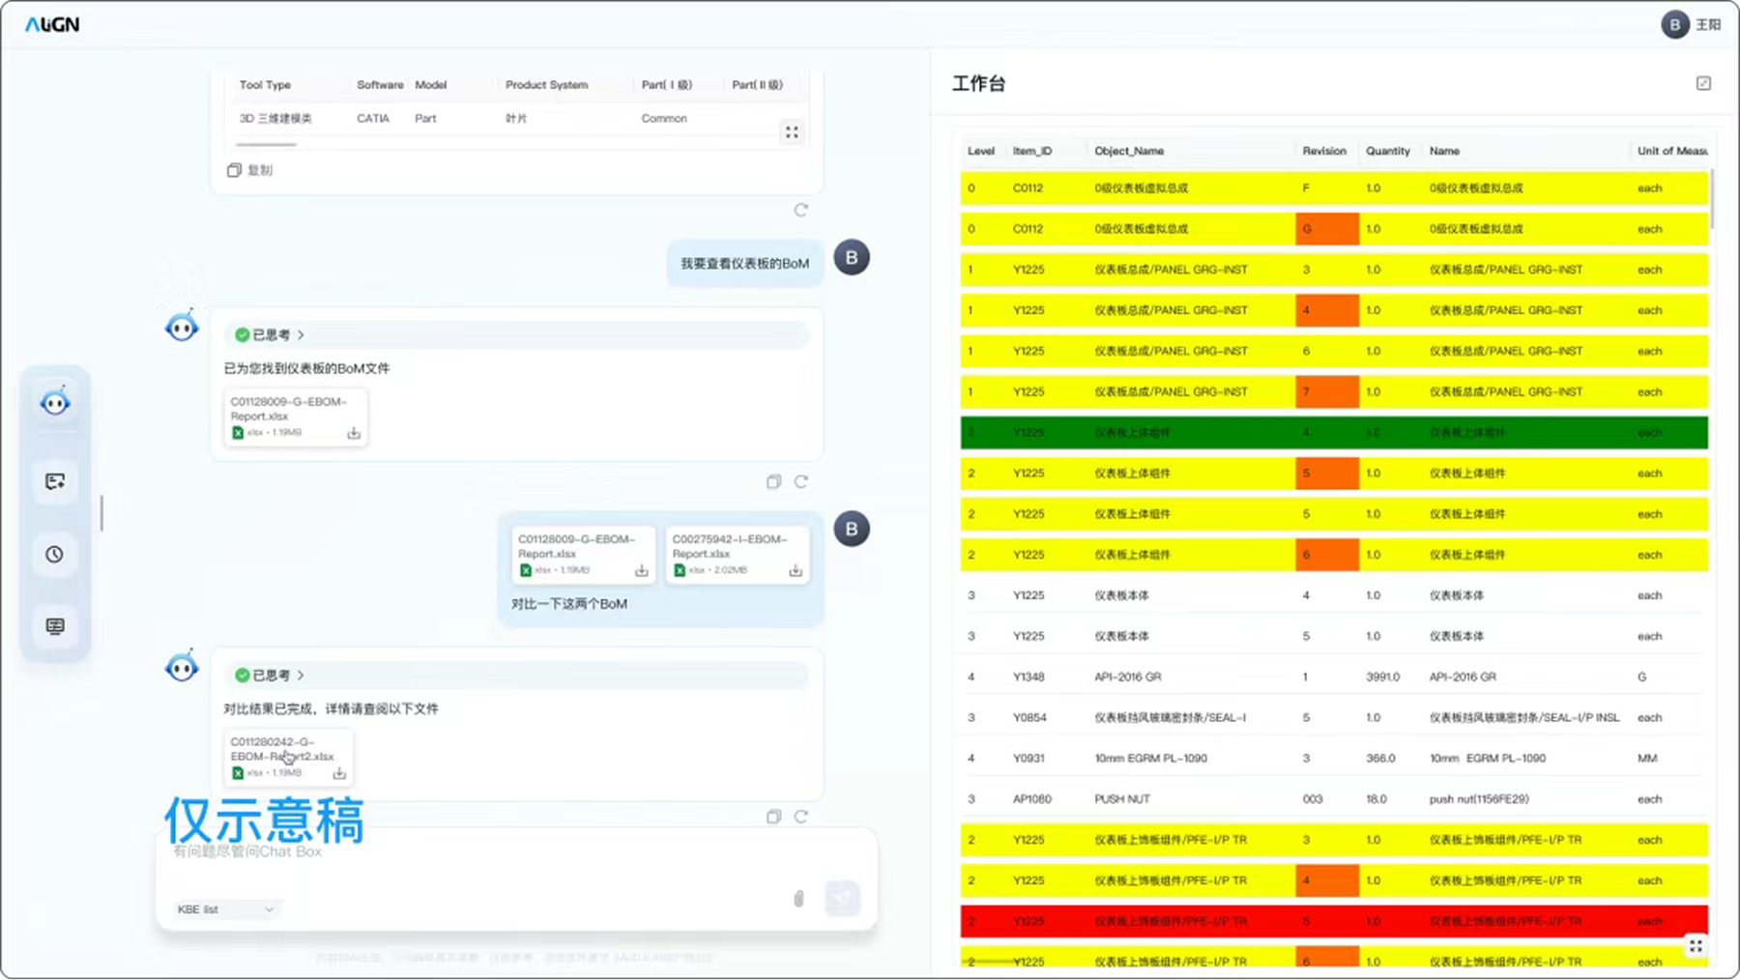Download C00275942-I-EBOM-Report.xlsx attachment
1740x980 pixels.
[795, 571]
